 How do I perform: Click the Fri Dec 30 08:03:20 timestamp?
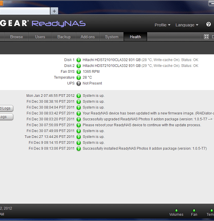pos(50,119)
